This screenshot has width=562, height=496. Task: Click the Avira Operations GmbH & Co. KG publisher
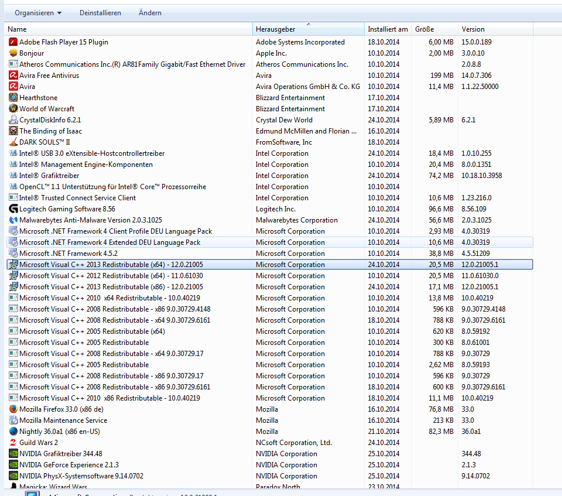[307, 87]
